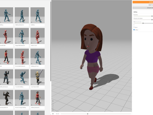Select the red-top woman Walk thumbnail
This screenshot has height=115, width=153.
tap(7, 57)
